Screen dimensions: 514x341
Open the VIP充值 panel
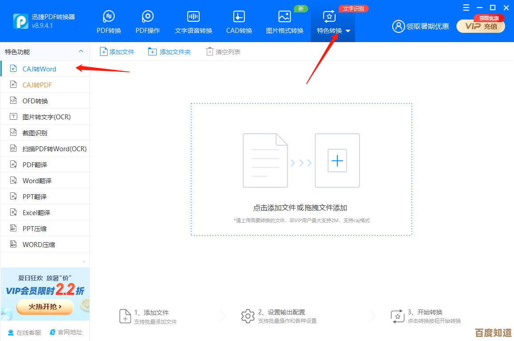click(480, 26)
